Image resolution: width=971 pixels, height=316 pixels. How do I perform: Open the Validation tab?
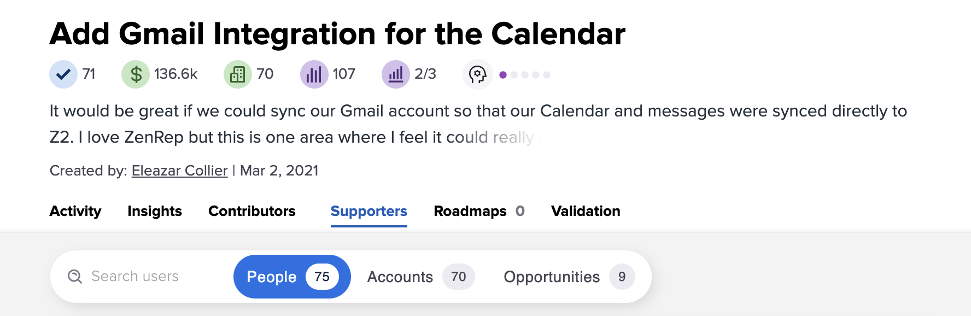pyautogui.click(x=586, y=211)
